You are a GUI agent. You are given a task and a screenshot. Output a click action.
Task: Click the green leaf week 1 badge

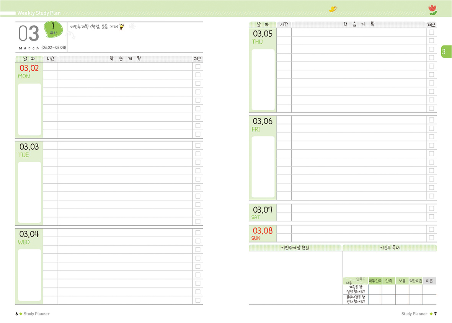54,30
